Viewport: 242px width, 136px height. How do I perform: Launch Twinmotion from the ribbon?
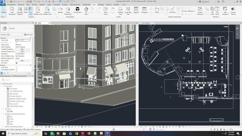(x=77, y=10)
